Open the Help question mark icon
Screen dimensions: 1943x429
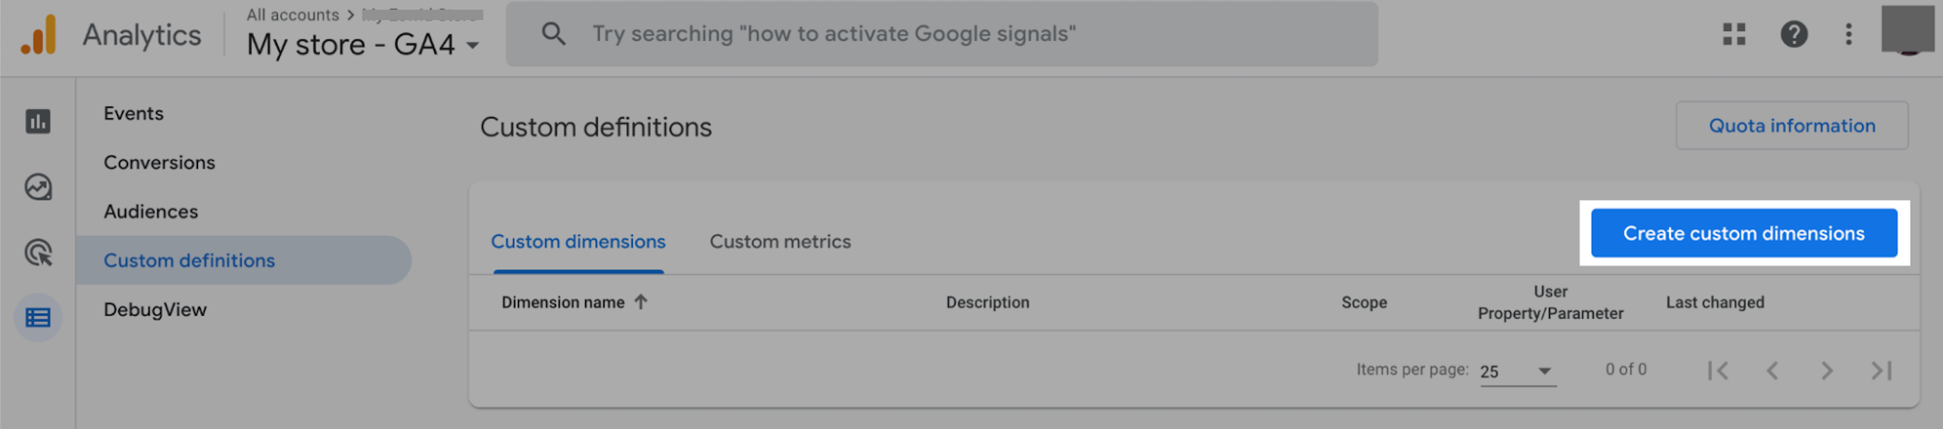[x=1793, y=34]
